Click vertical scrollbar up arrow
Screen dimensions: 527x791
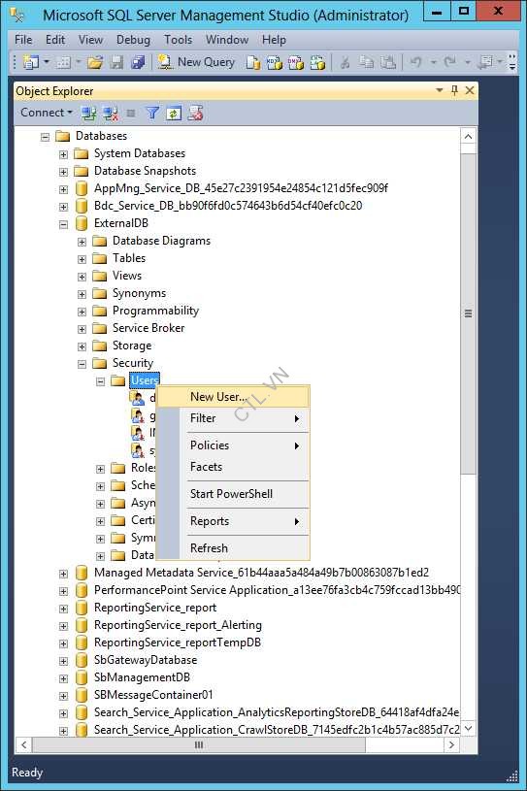[468, 137]
